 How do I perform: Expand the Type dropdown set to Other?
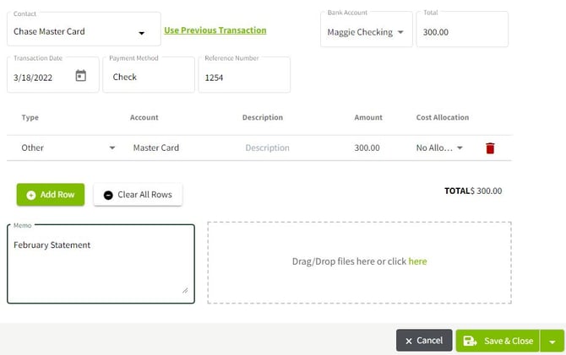coord(112,148)
